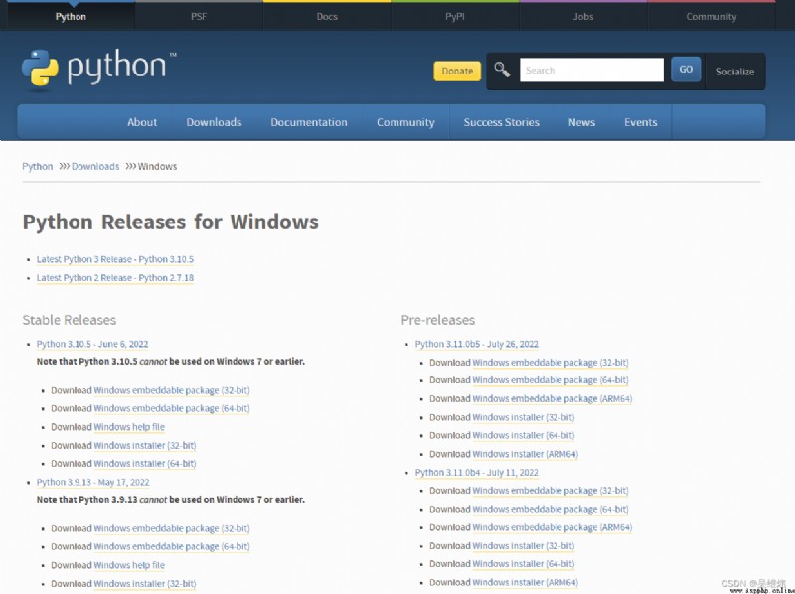Download 3.10.5 Windows installer (32-bit)
This screenshot has height=594, width=795.
coord(145,445)
